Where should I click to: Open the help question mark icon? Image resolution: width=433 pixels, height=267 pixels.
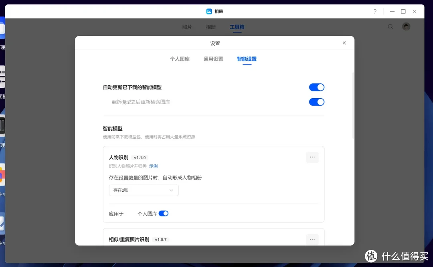tap(375, 11)
